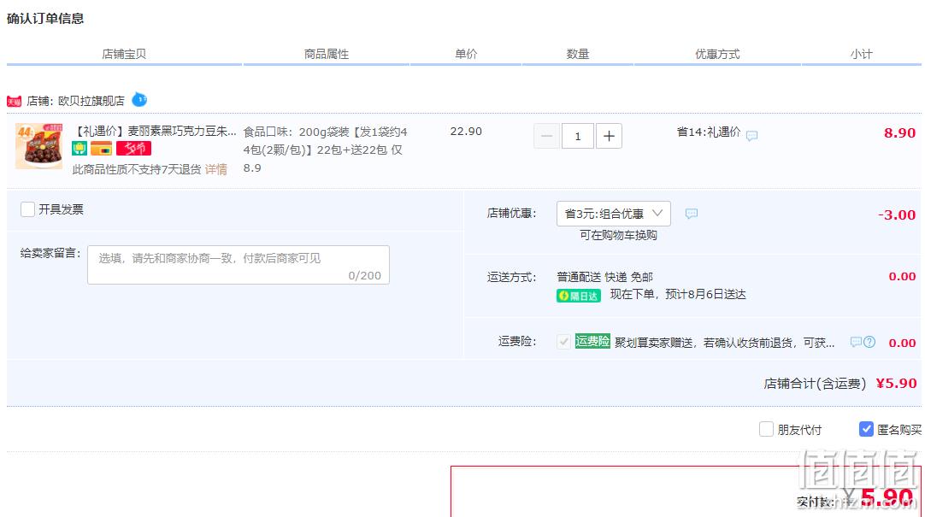Uncheck the 匿名购买 checkbox
The height and width of the screenshot is (517, 925).
coord(866,429)
